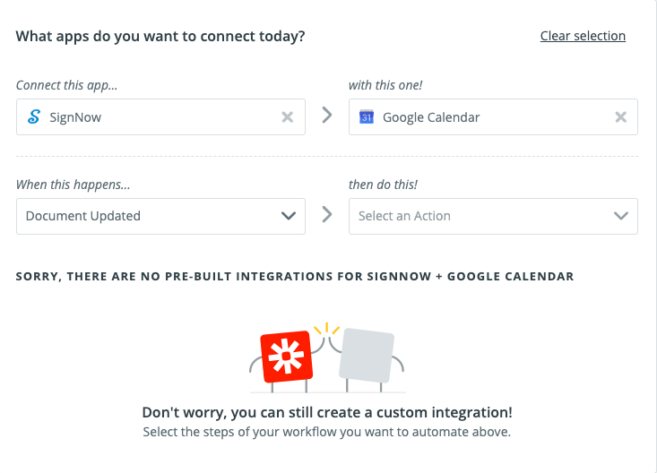Image resolution: width=657 pixels, height=473 pixels.
Task: Click the Google Calendar text in second app field
Action: pyautogui.click(x=431, y=116)
